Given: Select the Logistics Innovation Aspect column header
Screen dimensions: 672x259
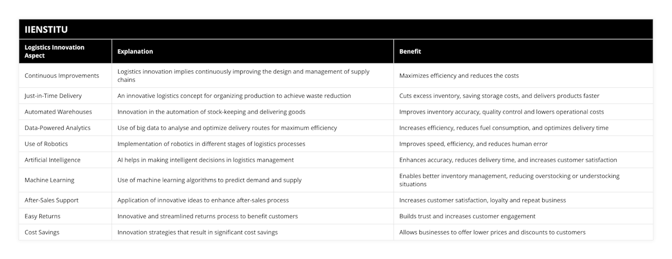Looking at the screenshot, I should 55,51.
